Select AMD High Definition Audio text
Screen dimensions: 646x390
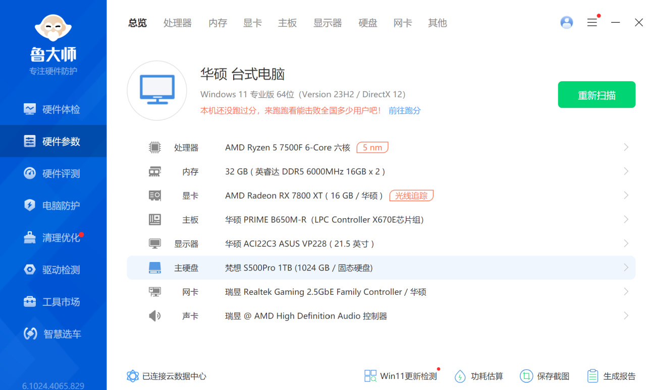coord(306,316)
